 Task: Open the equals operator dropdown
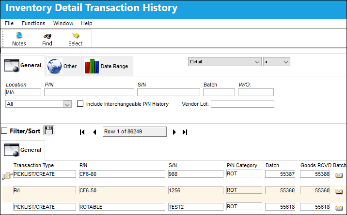[x=277, y=62]
